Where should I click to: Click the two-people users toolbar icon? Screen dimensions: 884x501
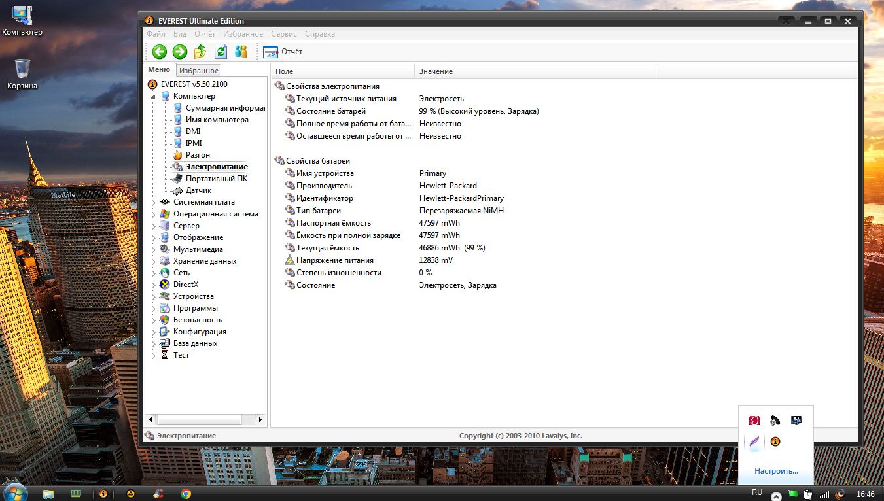point(241,52)
